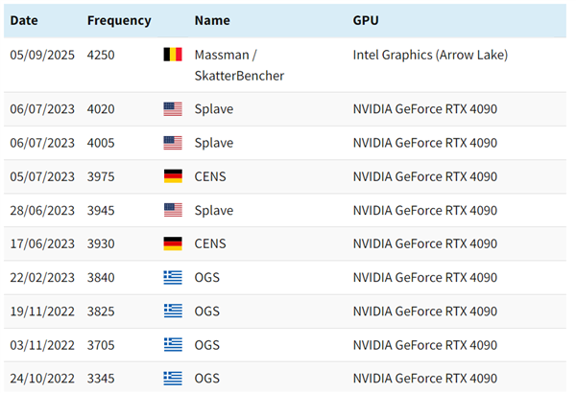Click the 4250 frequency value
The width and height of the screenshot is (576, 393).
click(x=101, y=55)
